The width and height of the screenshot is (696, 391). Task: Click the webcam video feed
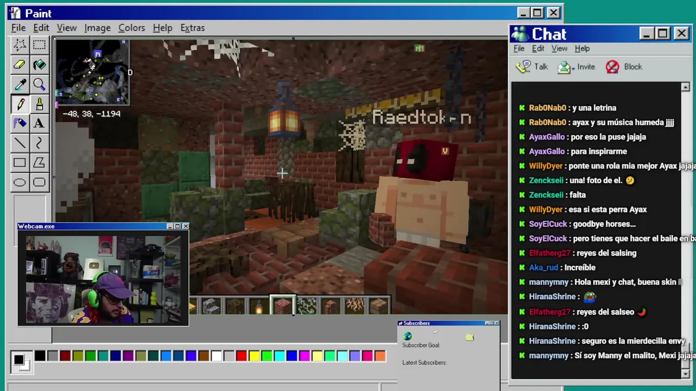pos(103,279)
